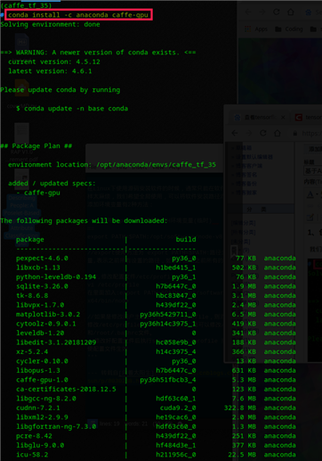This screenshot has width=322, height=461.
Task: Switch to the first tensorfl tab
Action: [x=258, y=118]
